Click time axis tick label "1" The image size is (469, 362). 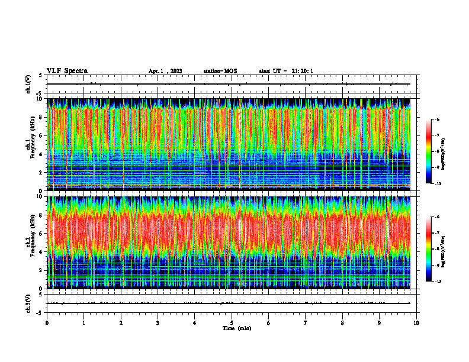click(83, 323)
